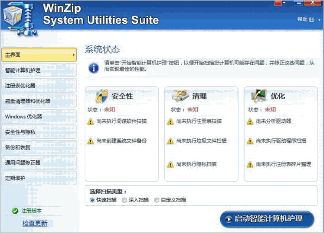Open the 帮助 dropdown menu
The width and height of the screenshot is (324, 233).
tap(308, 20)
